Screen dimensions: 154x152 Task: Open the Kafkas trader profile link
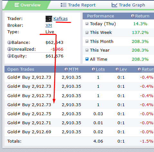tap(60, 19)
